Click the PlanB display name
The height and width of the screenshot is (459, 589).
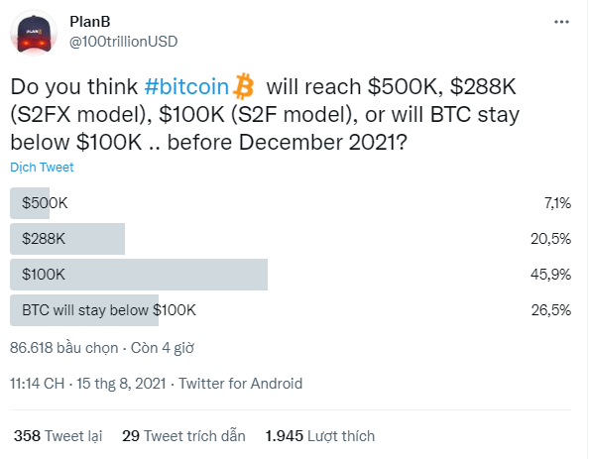(x=90, y=22)
